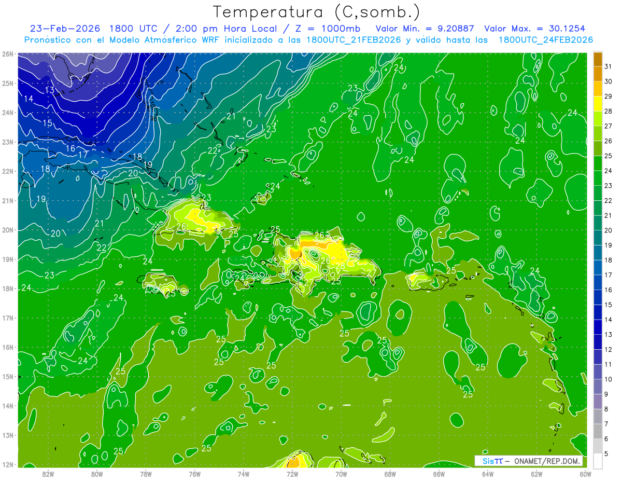The width and height of the screenshot is (622, 481).
Task: Click the contour label "28" over Hispaniola
Action: 341,266
